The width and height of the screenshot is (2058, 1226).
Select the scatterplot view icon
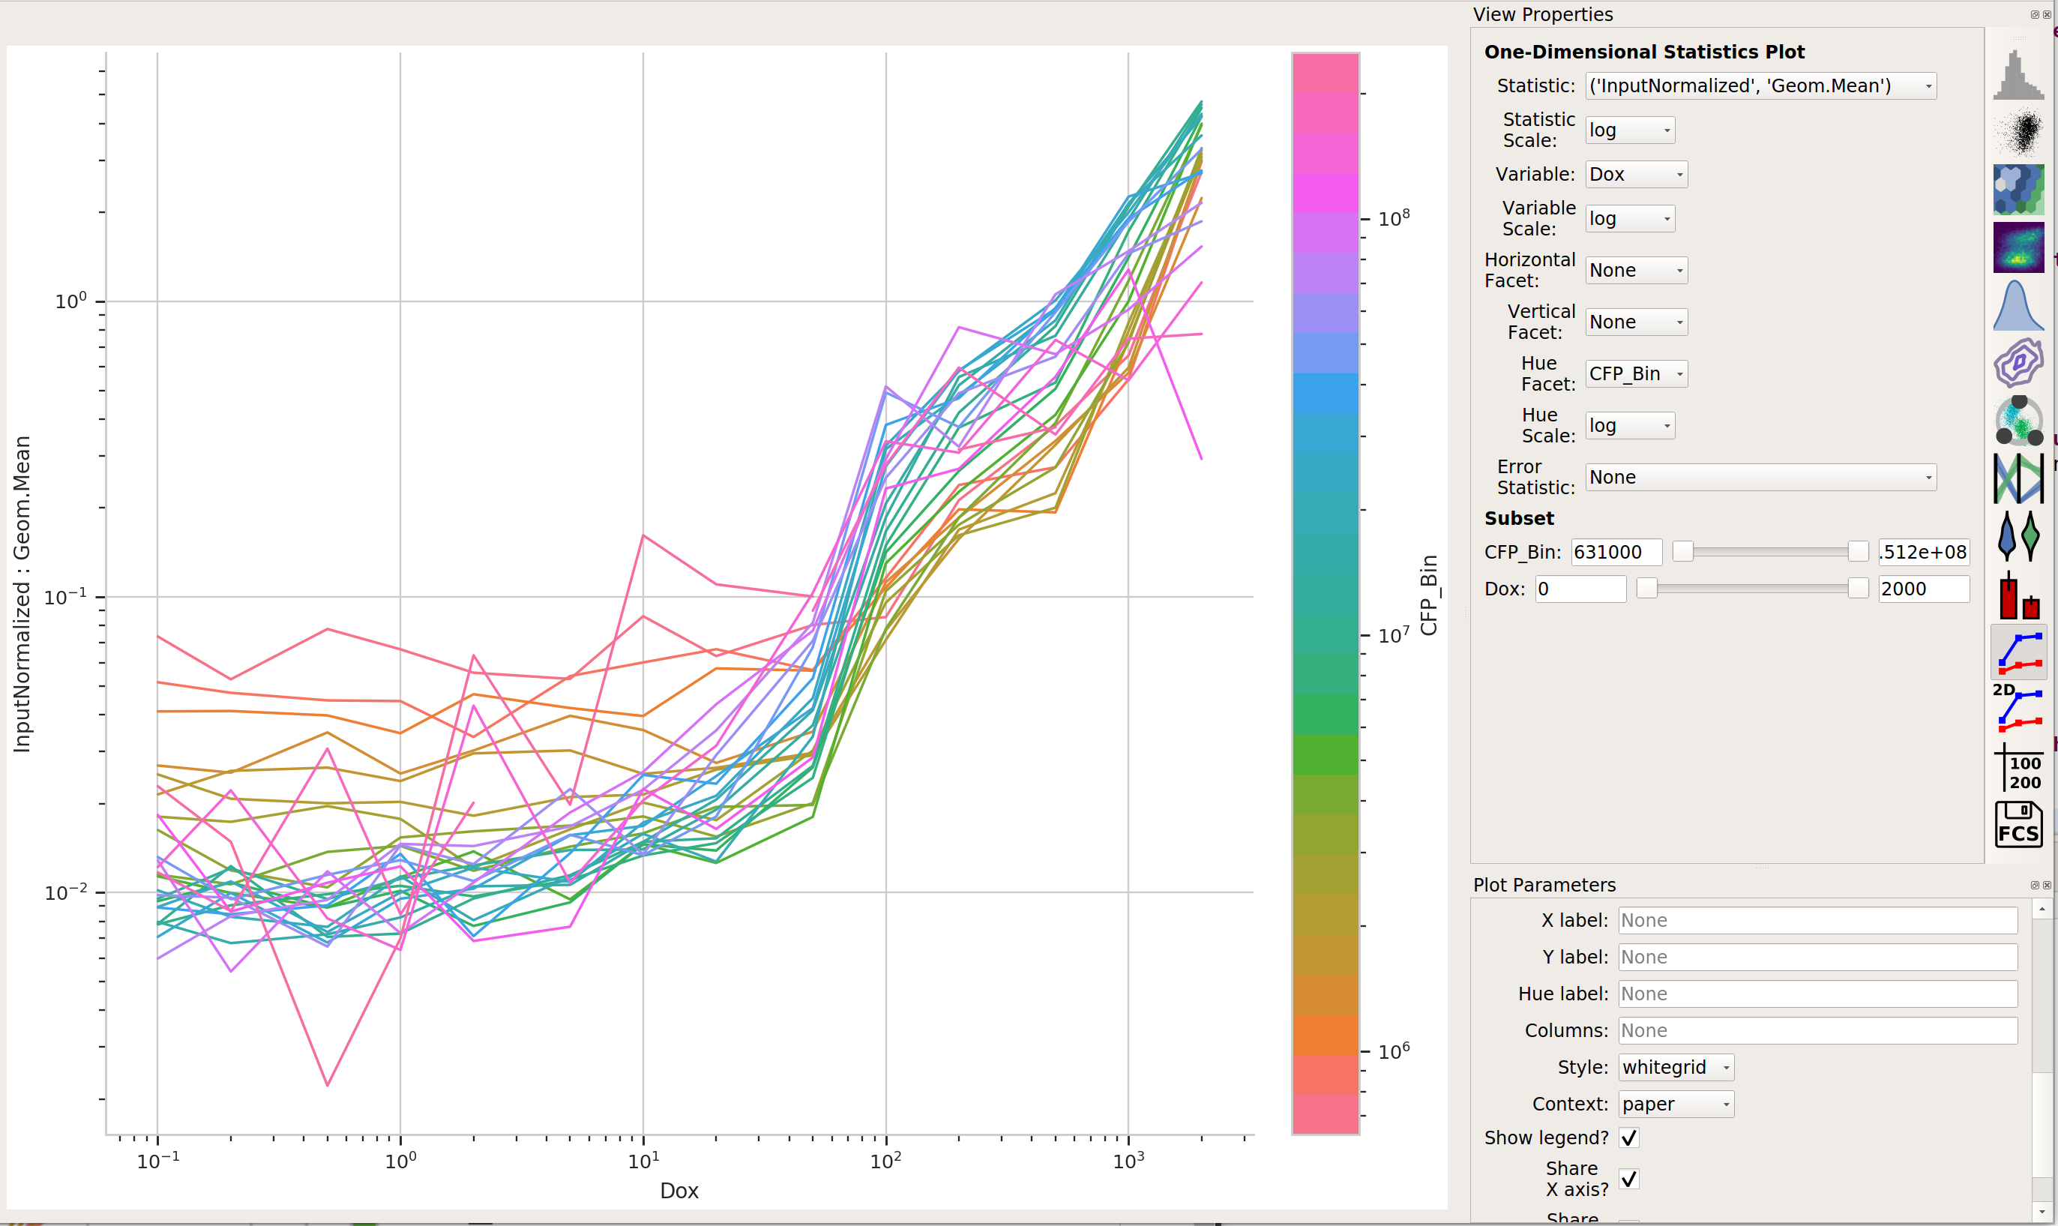pos(2018,132)
